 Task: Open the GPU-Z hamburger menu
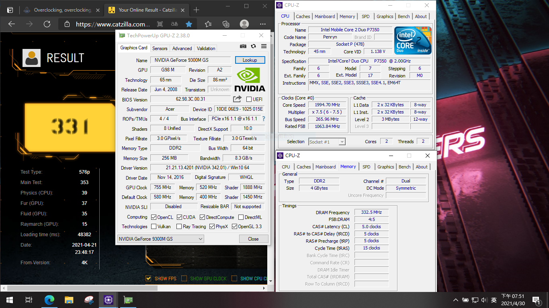pyautogui.click(x=264, y=47)
